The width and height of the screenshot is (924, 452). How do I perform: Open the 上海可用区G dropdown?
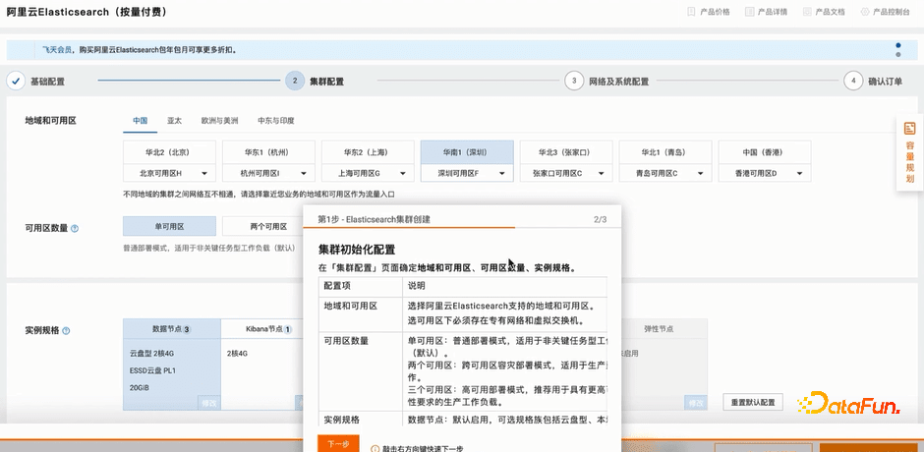(368, 173)
